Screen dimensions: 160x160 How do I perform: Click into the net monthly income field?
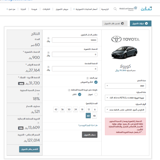click(75, 40)
